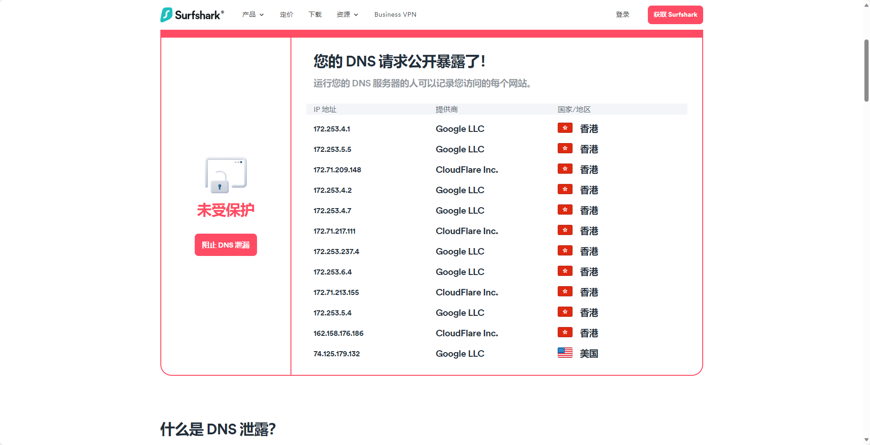Click the flag in the 172.71.213.155 row

point(565,292)
